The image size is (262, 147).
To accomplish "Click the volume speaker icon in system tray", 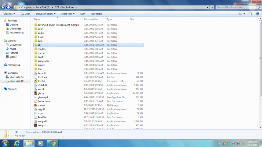I will coord(243,143).
